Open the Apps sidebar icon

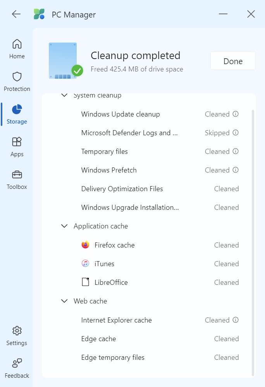(x=17, y=142)
